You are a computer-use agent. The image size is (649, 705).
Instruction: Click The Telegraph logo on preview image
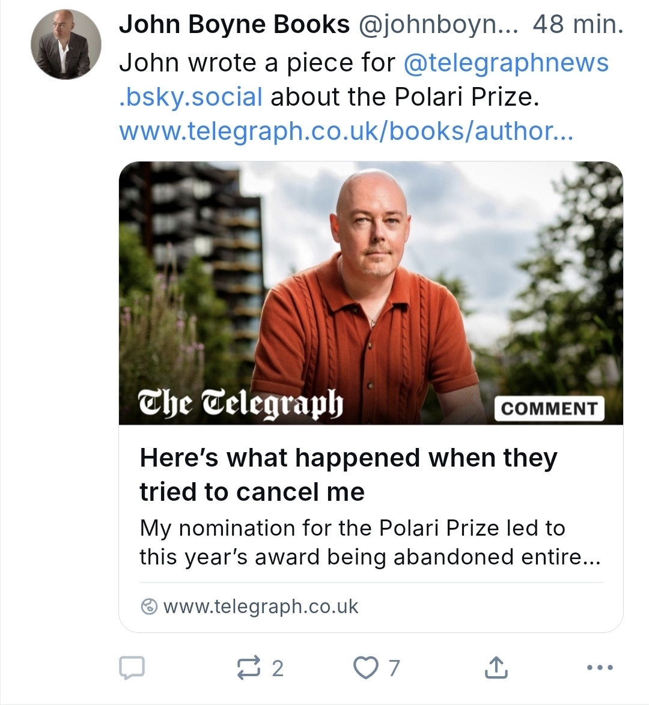[x=240, y=402]
